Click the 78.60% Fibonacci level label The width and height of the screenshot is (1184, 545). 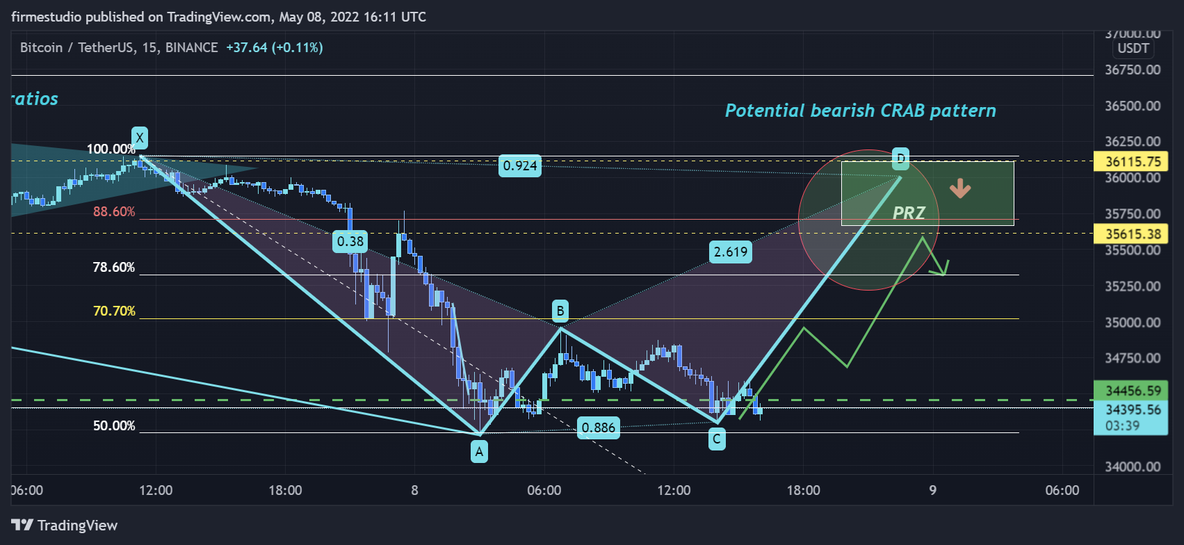115,267
